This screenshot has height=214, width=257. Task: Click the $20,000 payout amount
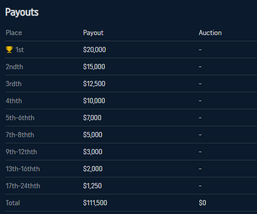(x=94, y=50)
